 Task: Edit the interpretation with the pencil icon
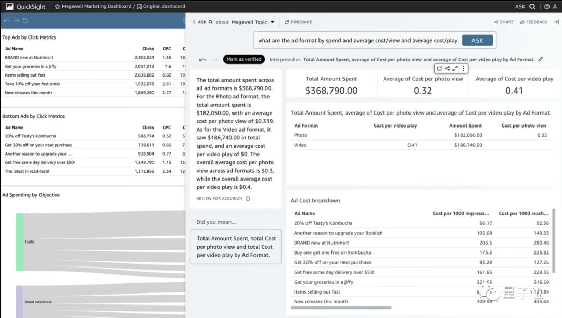541,59
